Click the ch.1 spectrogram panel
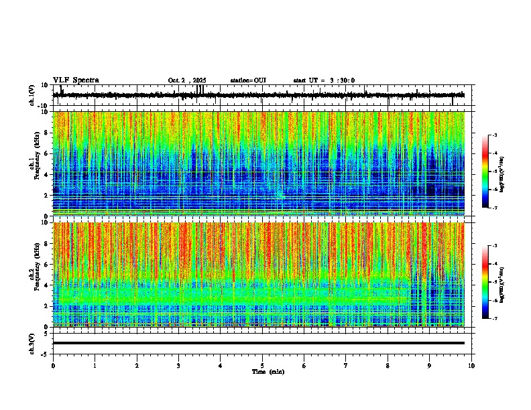 pyautogui.click(x=259, y=163)
